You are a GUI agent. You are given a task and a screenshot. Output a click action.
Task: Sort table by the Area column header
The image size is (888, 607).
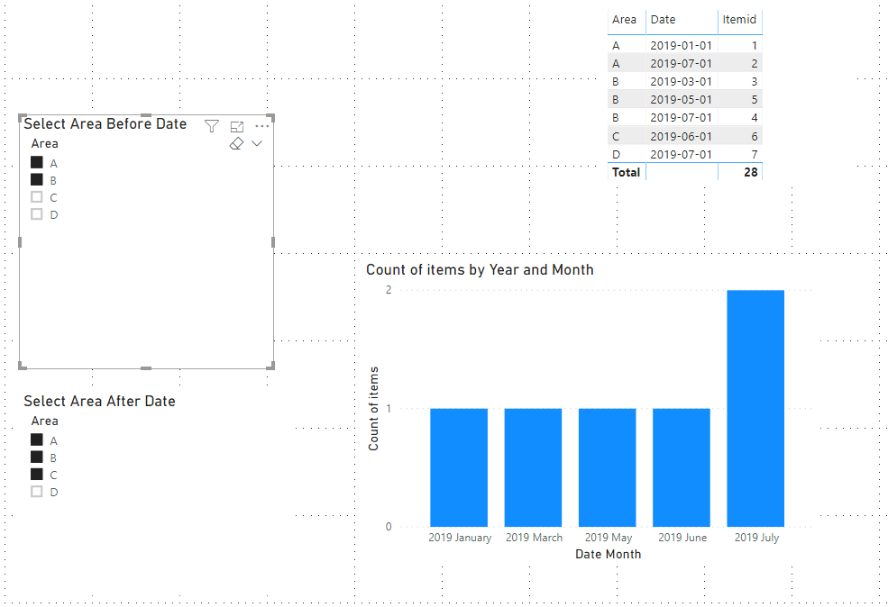tap(624, 20)
